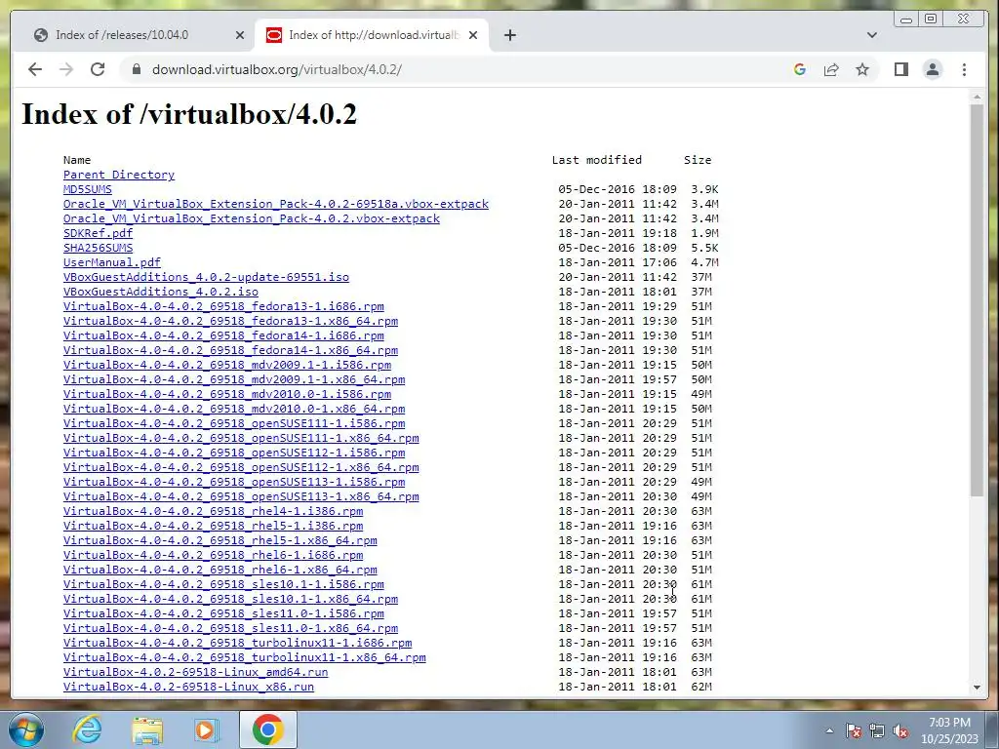Screen dimensions: 999x749
Task: Download VBoxGuestAdditions_4.0.2.iso
Action: click(x=161, y=292)
